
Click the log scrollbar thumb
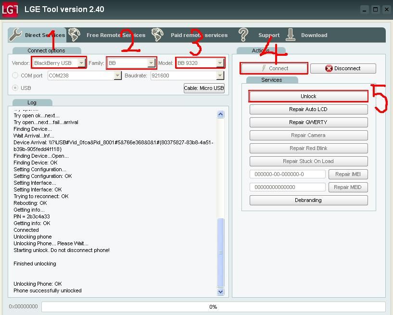[x=221, y=252]
